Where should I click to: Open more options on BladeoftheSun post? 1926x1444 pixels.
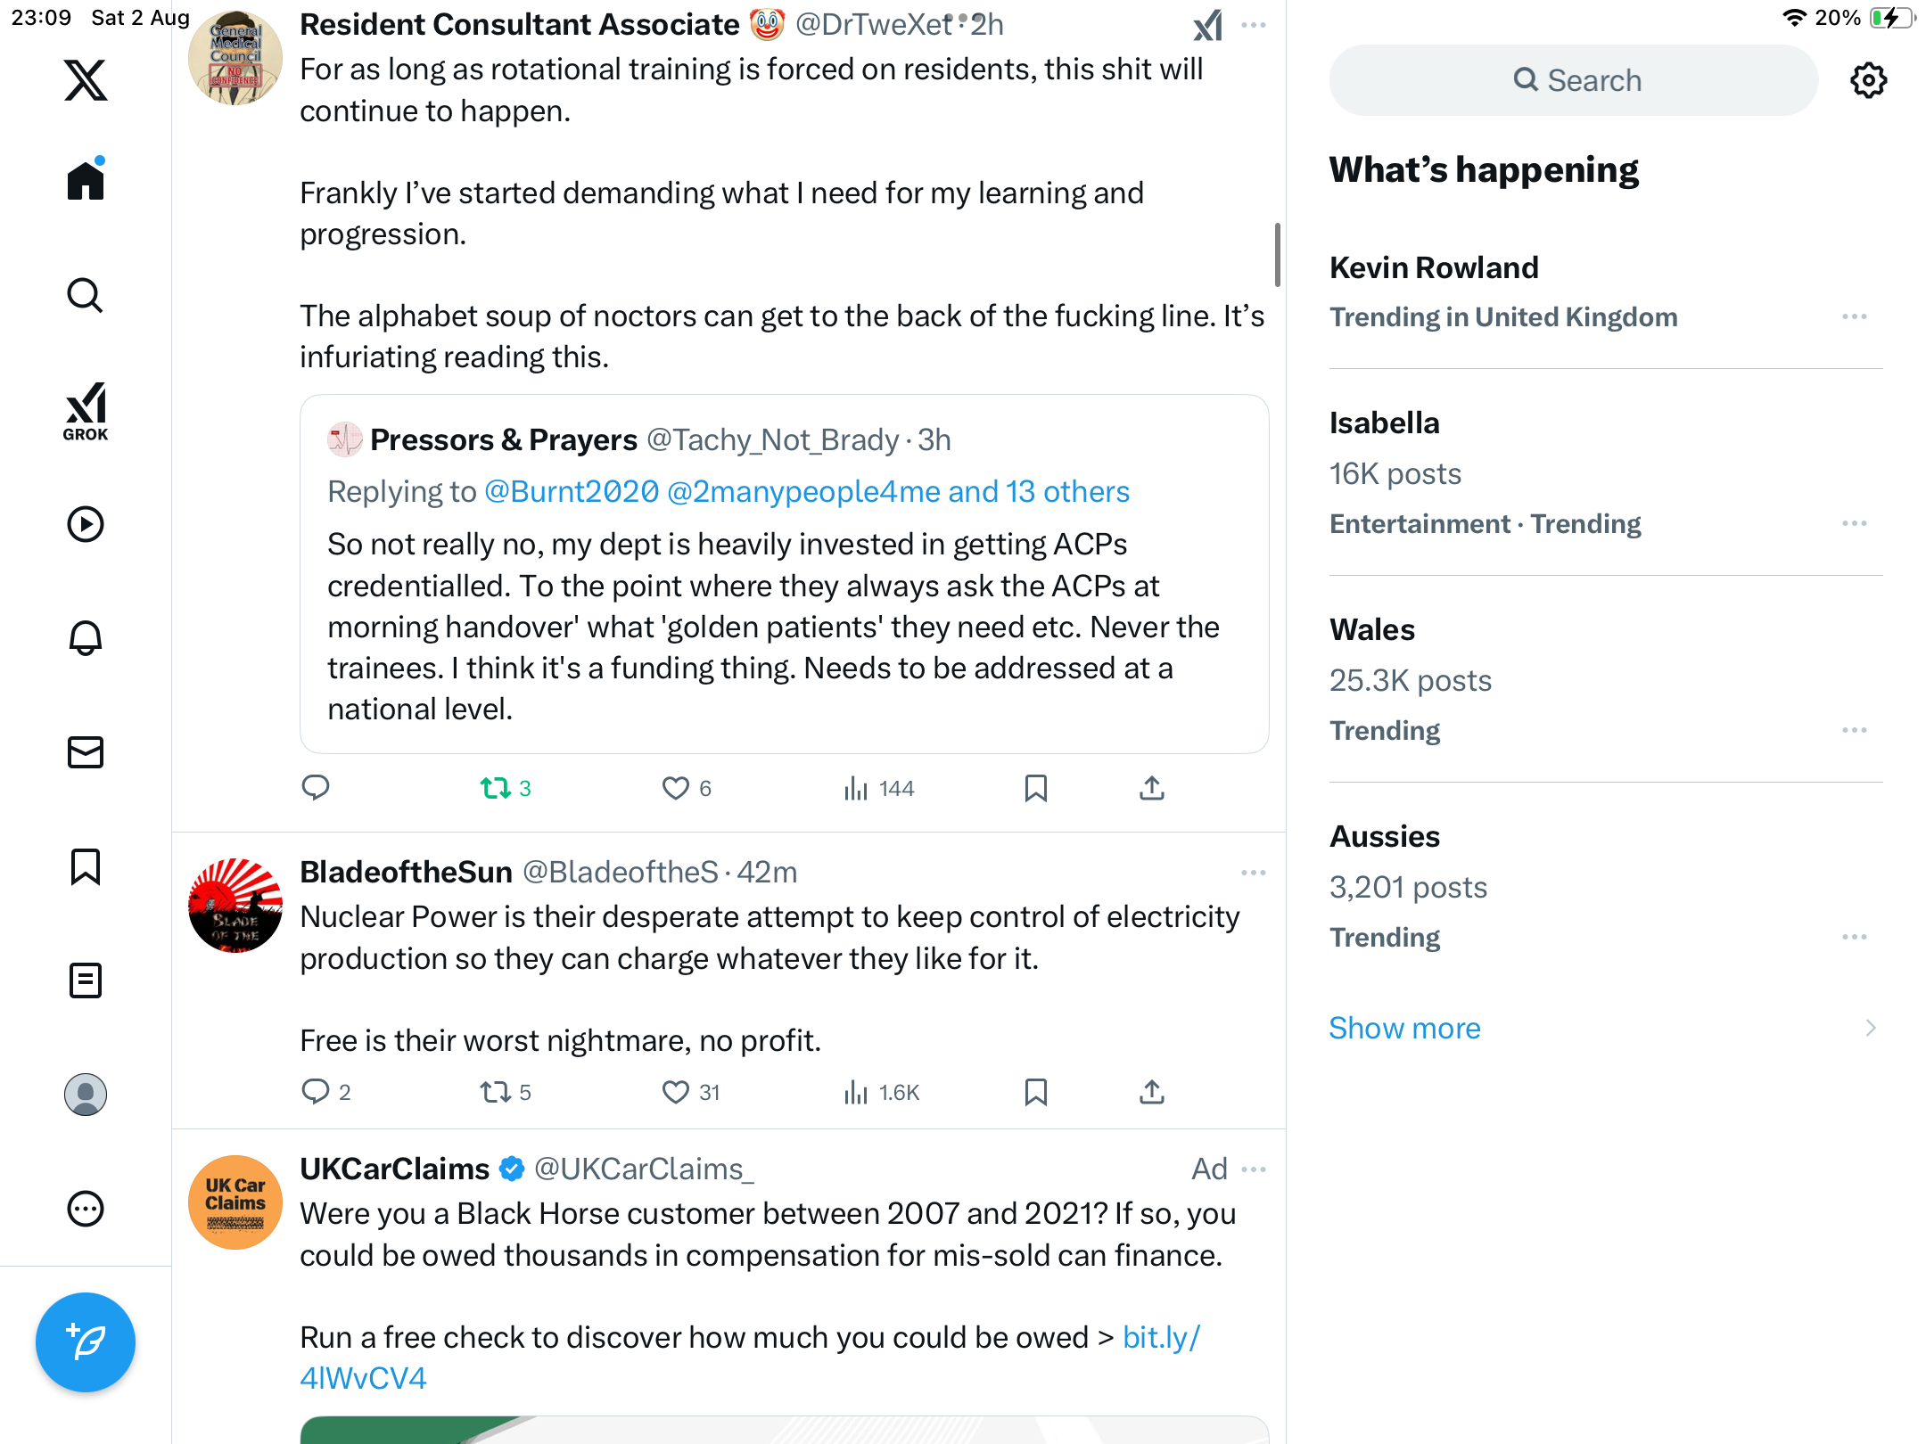point(1253,873)
